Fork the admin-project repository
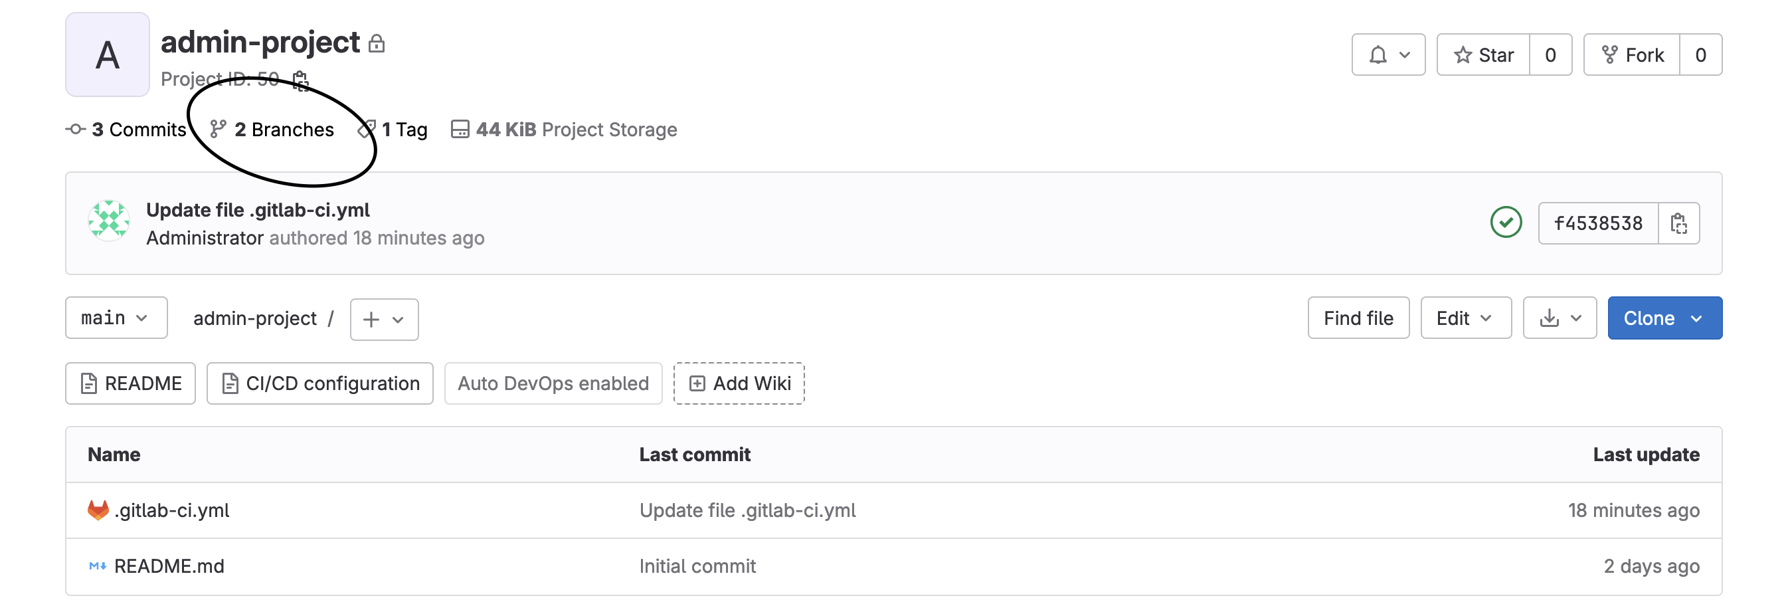Viewport: 1788px width, 610px height. click(1632, 55)
